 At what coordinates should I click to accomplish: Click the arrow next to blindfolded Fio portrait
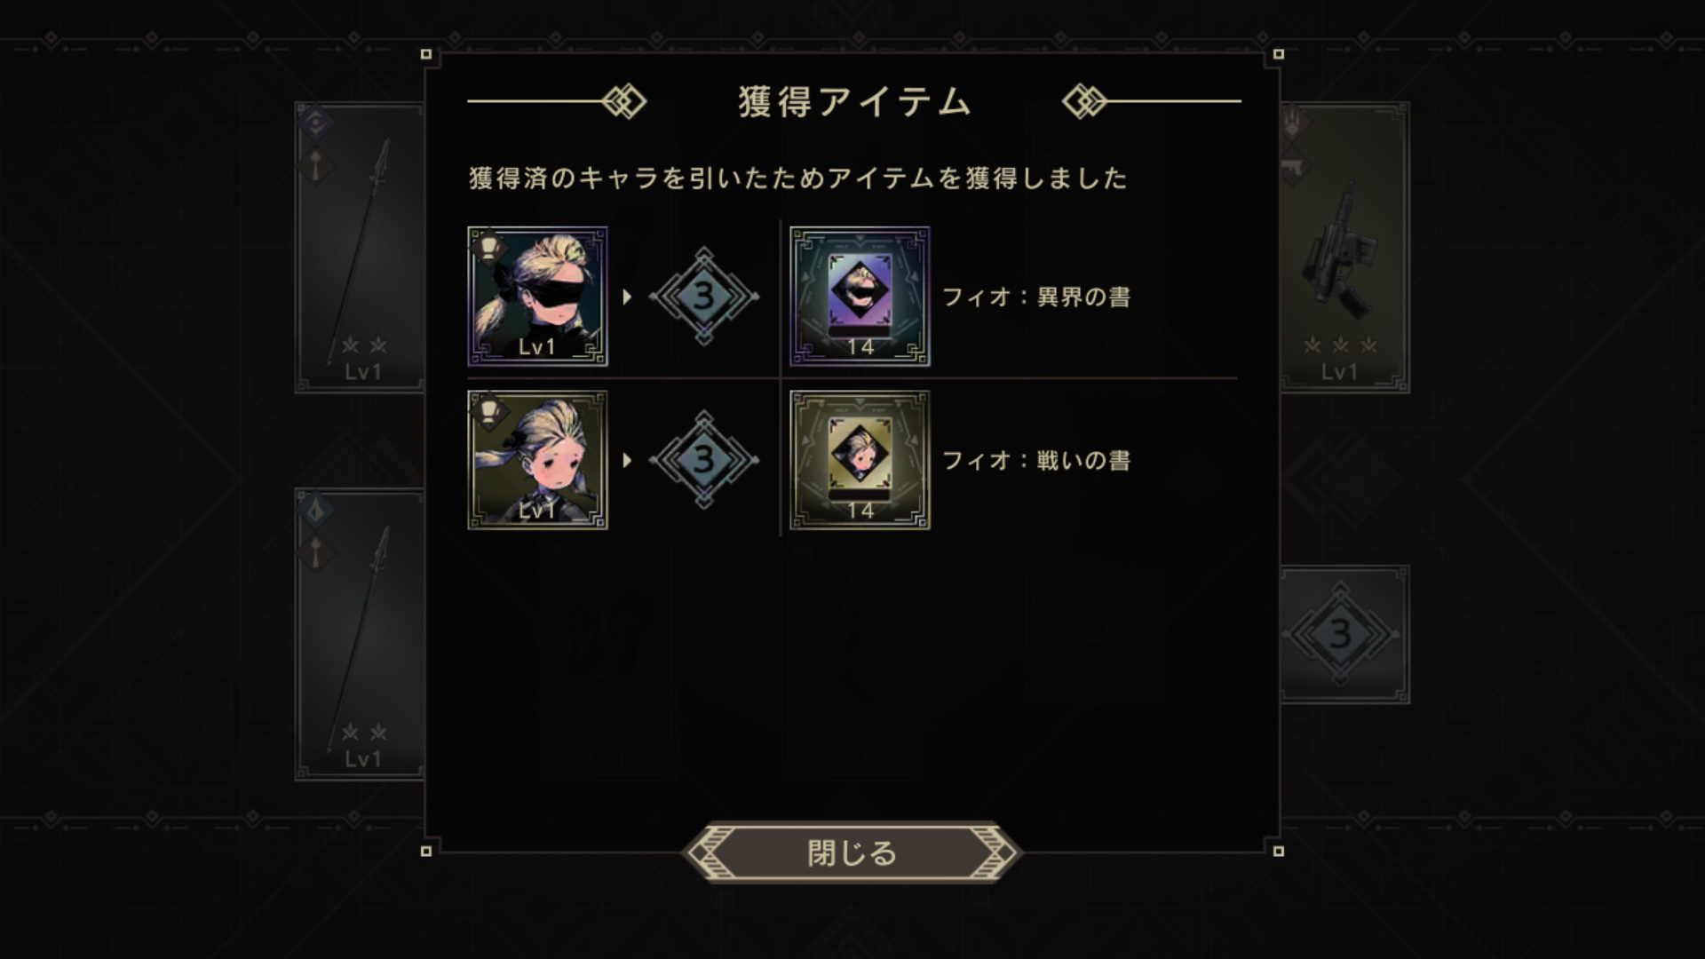627,297
